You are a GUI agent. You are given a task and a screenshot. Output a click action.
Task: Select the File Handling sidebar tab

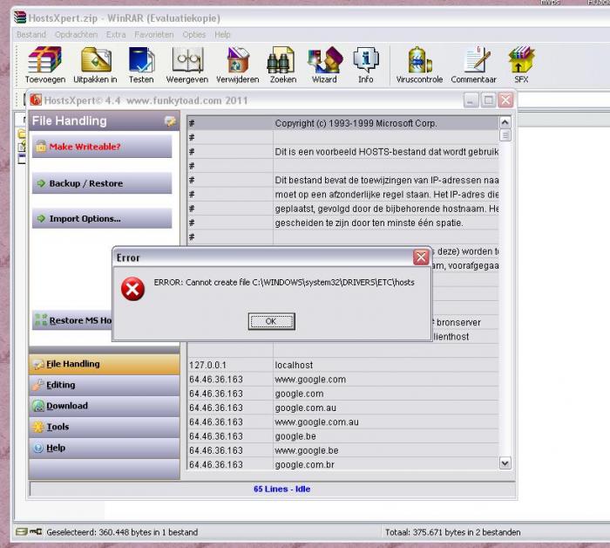[x=105, y=364]
